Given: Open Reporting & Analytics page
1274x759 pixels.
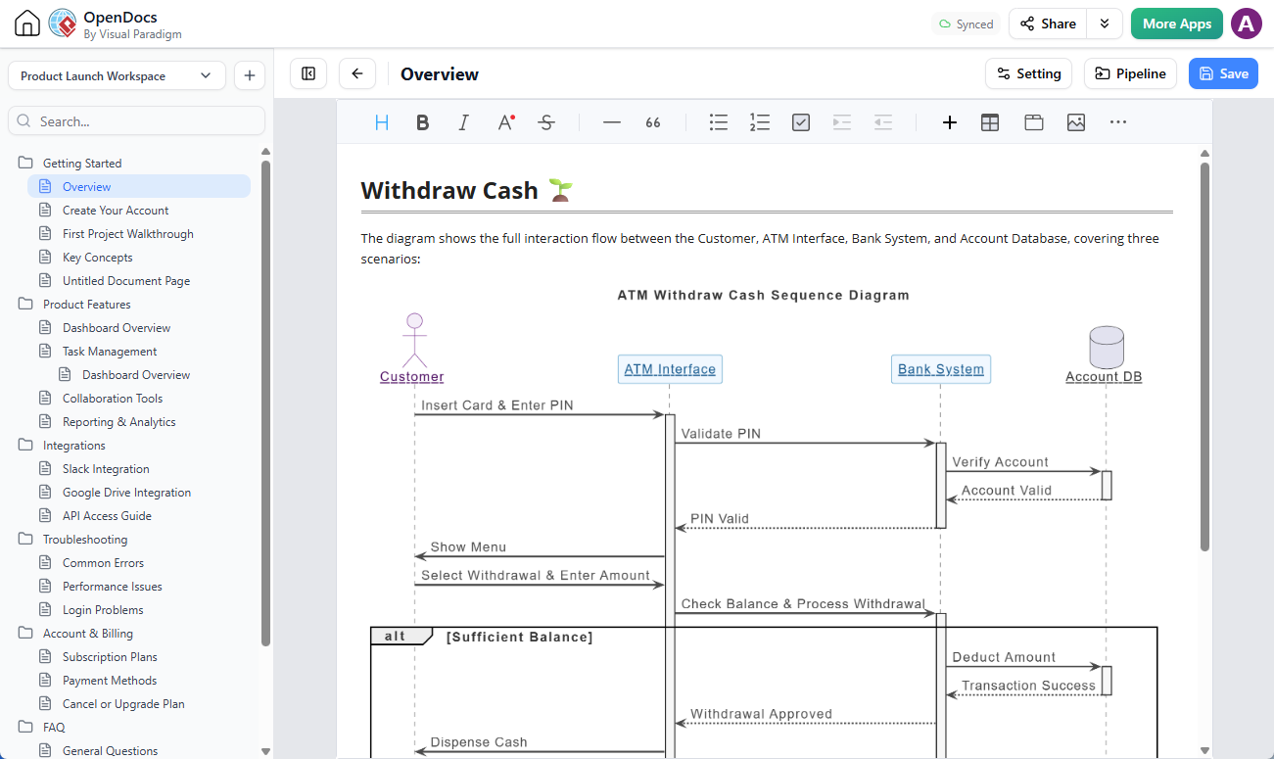Looking at the screenshot, I should click(119, 422).
